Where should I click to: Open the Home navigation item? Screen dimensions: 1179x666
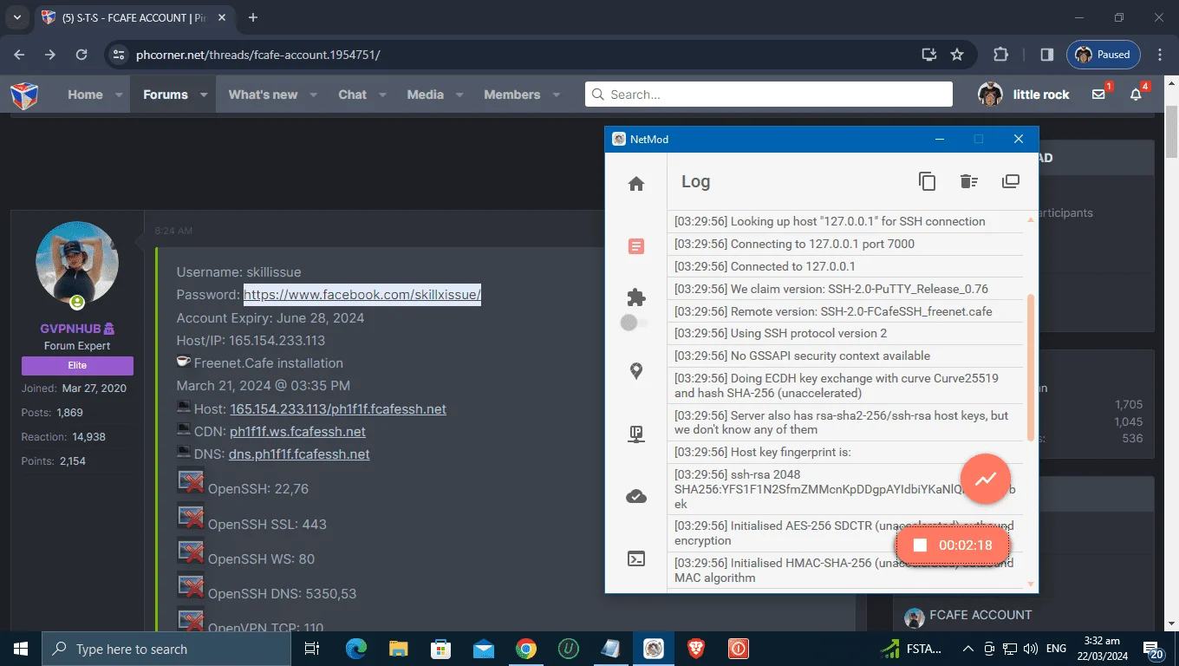tap(85, 95)
